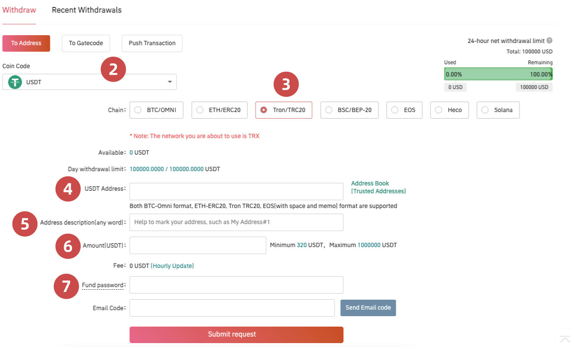
Task: Open the Withdraw tab
Action: pyautogui.click(x=19, y=10)
